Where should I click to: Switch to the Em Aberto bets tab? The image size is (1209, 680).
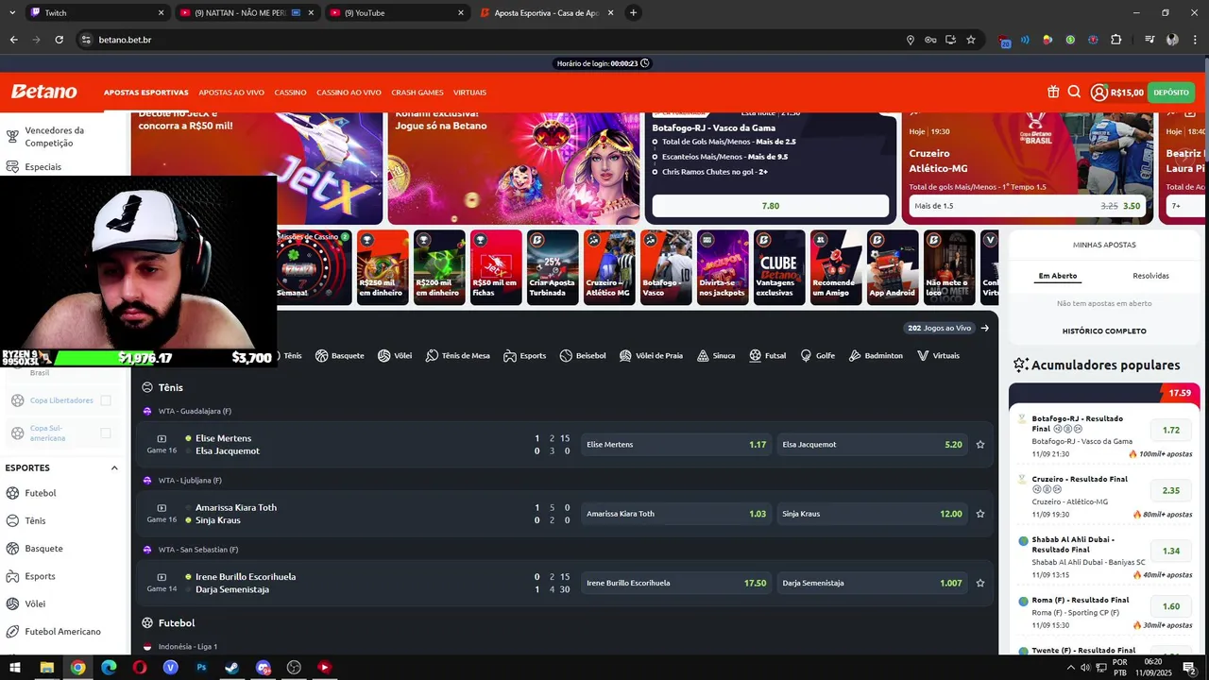[x=1058, y=276]
